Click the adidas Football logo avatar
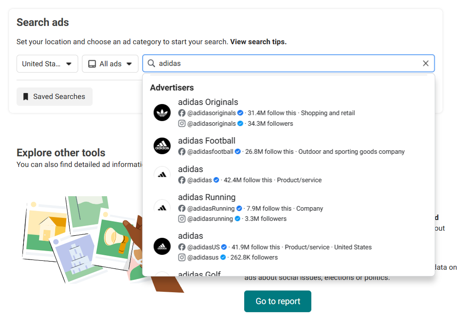This screenshot has height=330, width=471. [x=162, y=146]
